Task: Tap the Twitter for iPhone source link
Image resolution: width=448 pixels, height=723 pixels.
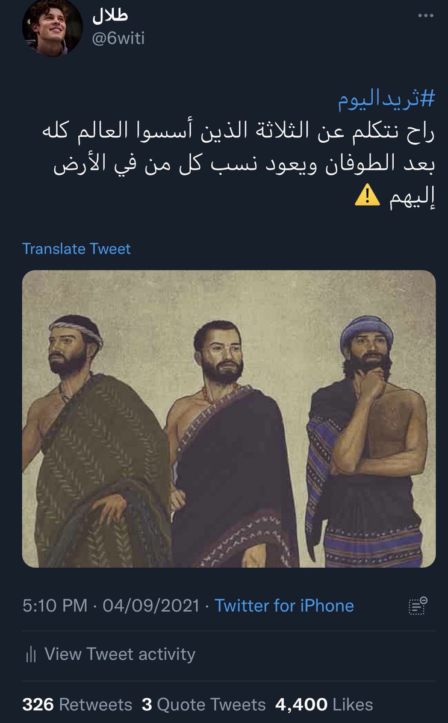Action: [x=284, y=606]
